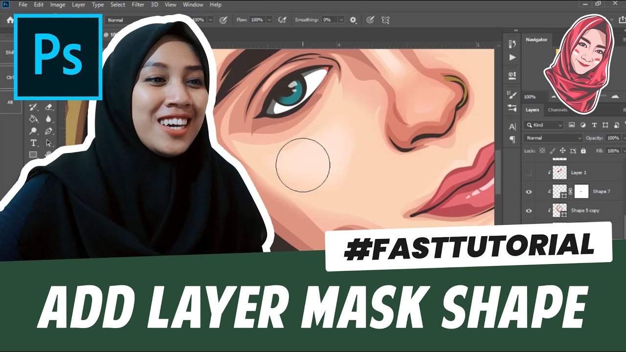Select the Path Selection tool
The height and width of the screenshot is (352, 626).
[x=48, y=143]
